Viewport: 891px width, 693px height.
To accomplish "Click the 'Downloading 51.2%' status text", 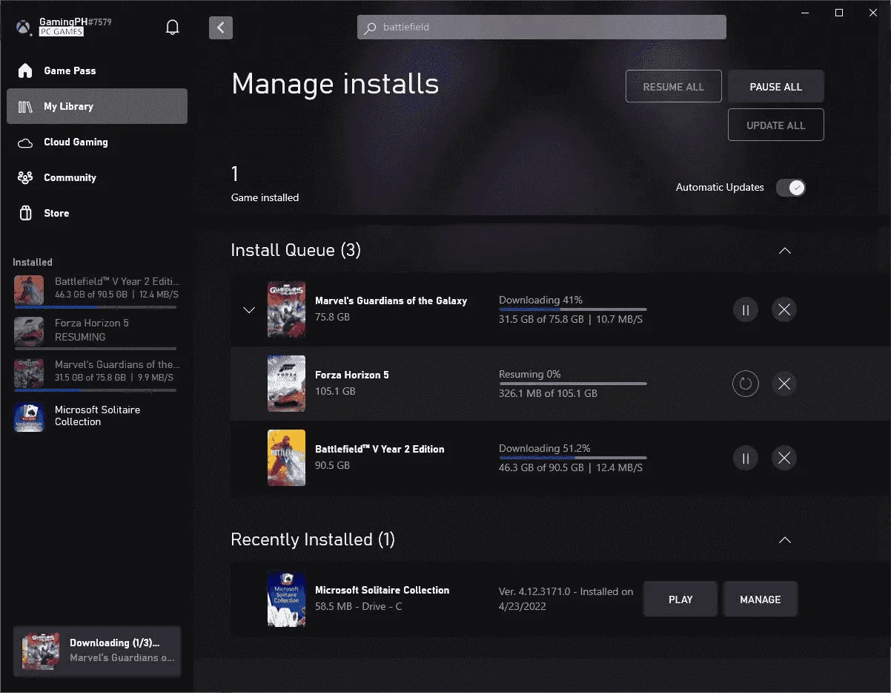I will point(545,449).
